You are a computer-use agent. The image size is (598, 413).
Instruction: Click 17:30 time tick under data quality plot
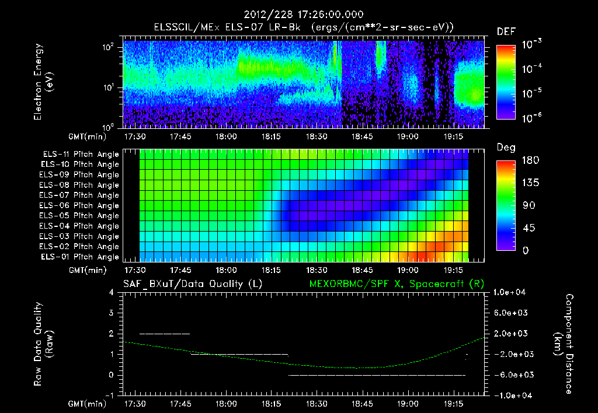click(135, 404)
